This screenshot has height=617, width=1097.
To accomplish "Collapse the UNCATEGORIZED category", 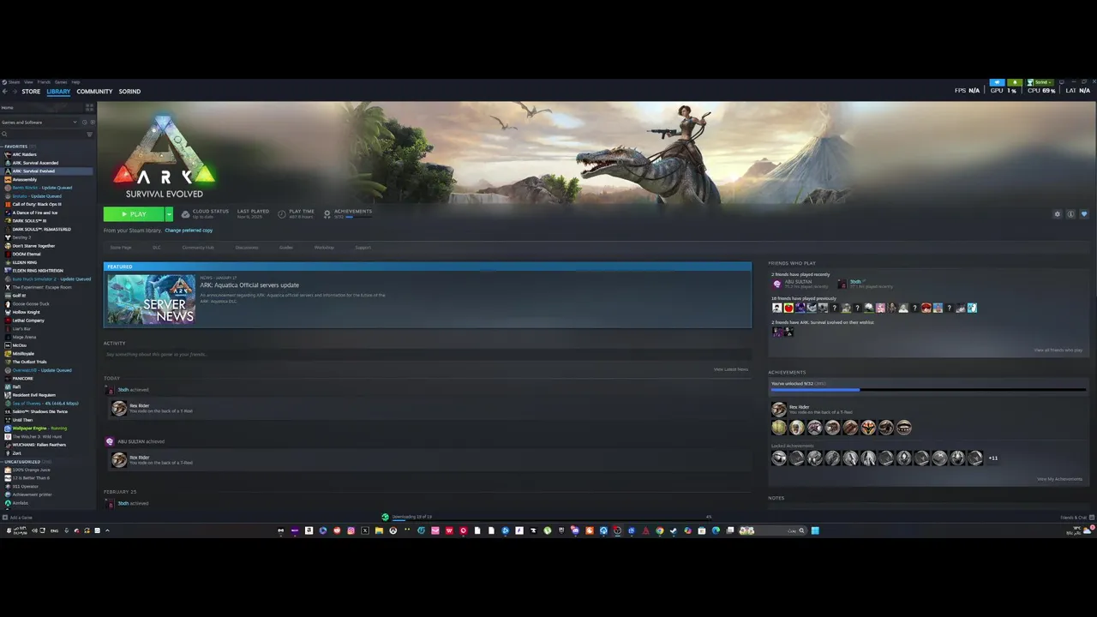I will 22,462.
